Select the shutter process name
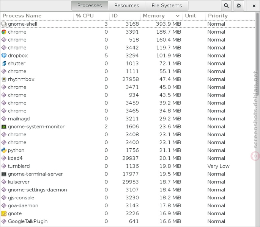 pyautogui.click(x=17, y=64)
